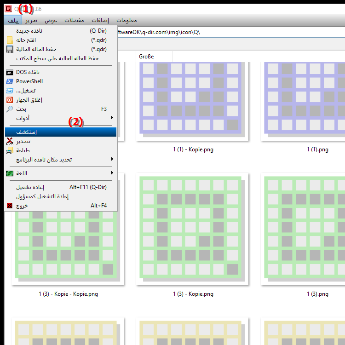Click the floppy disk save state icon

pos(10,49)
